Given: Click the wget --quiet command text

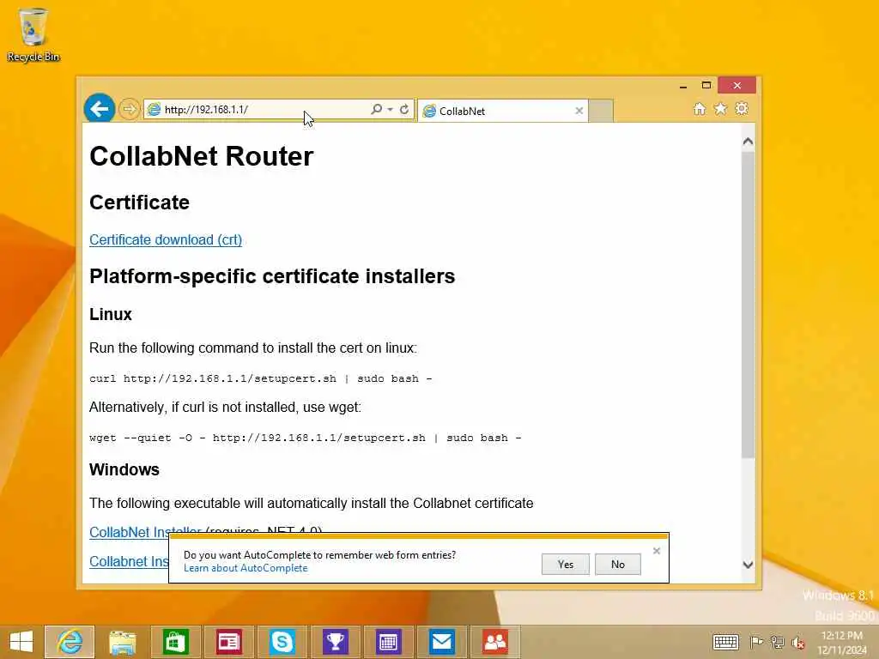Looking at the screenshot, I should tap(306, 438).
